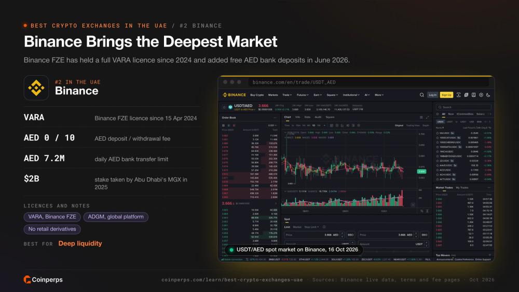Screen dimensions: 519x292
Task: Select the green buy-orders-only order book icon
Action: [x=229, y=126]
